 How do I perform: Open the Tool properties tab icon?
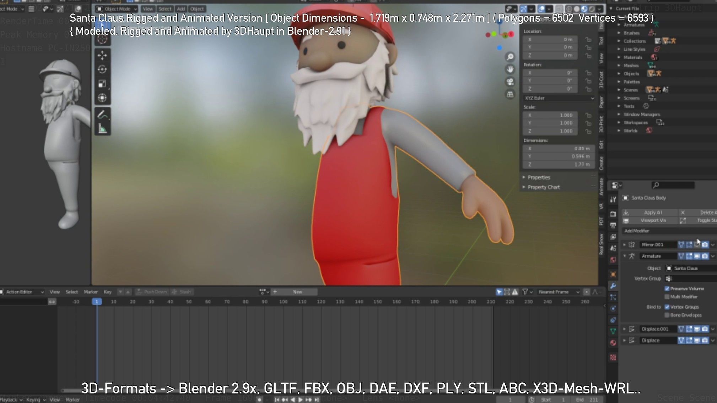[x=613, y=199]
